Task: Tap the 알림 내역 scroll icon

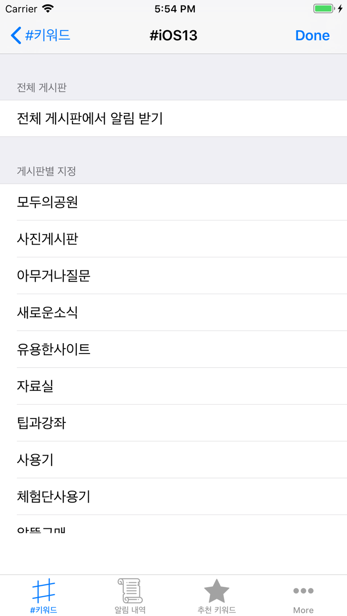Action: click(130, 590)
